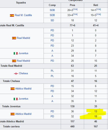Viewport: 108px width, 132px height.
Task: Open the first Juventus team link
Action: point(23,53)
